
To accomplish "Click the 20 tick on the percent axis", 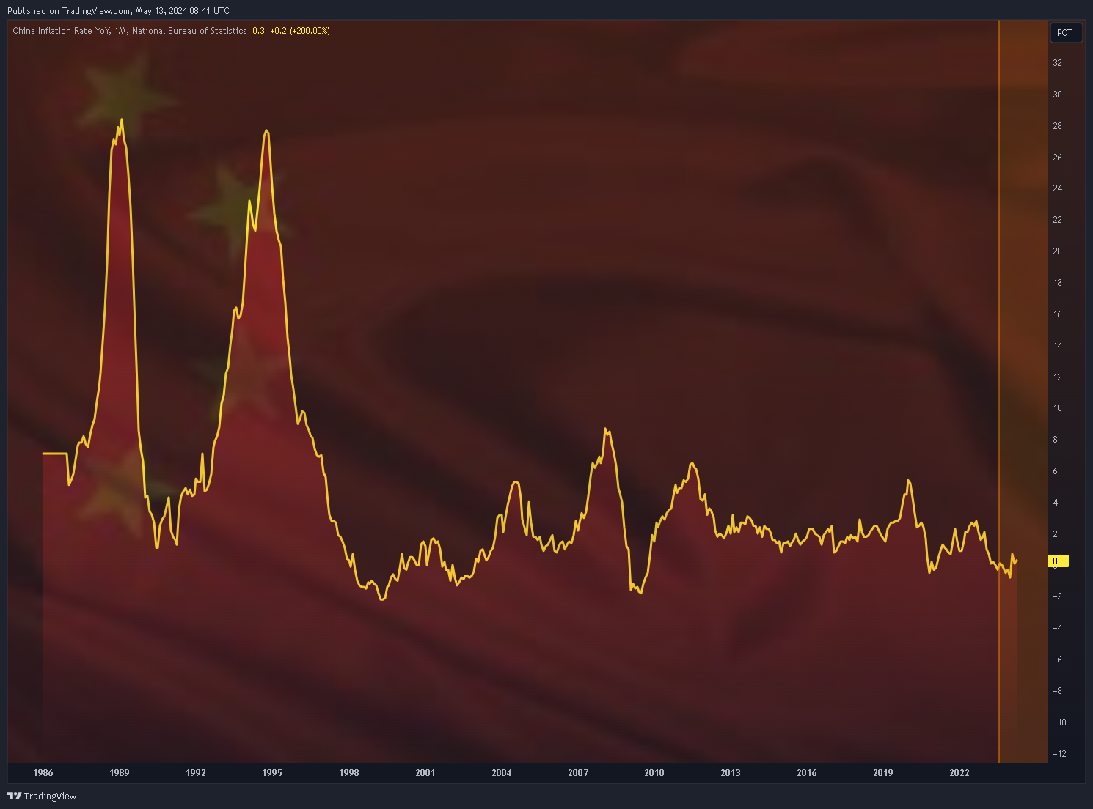I will click(1057, 251).
